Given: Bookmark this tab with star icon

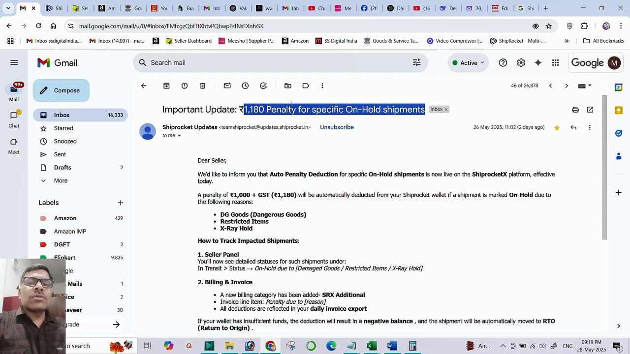Looking at the screenshot, I should click(549, 26).
